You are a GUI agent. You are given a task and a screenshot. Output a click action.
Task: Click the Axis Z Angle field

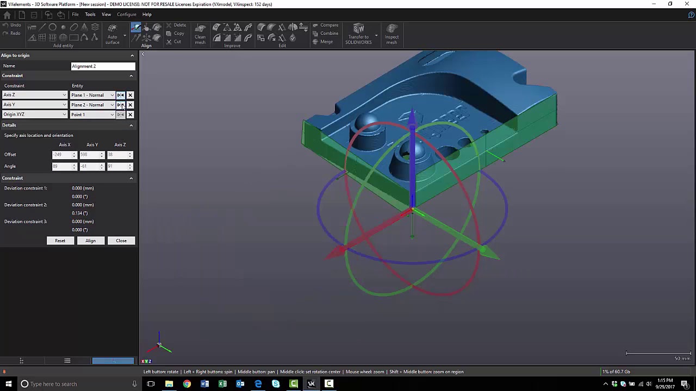120,166
